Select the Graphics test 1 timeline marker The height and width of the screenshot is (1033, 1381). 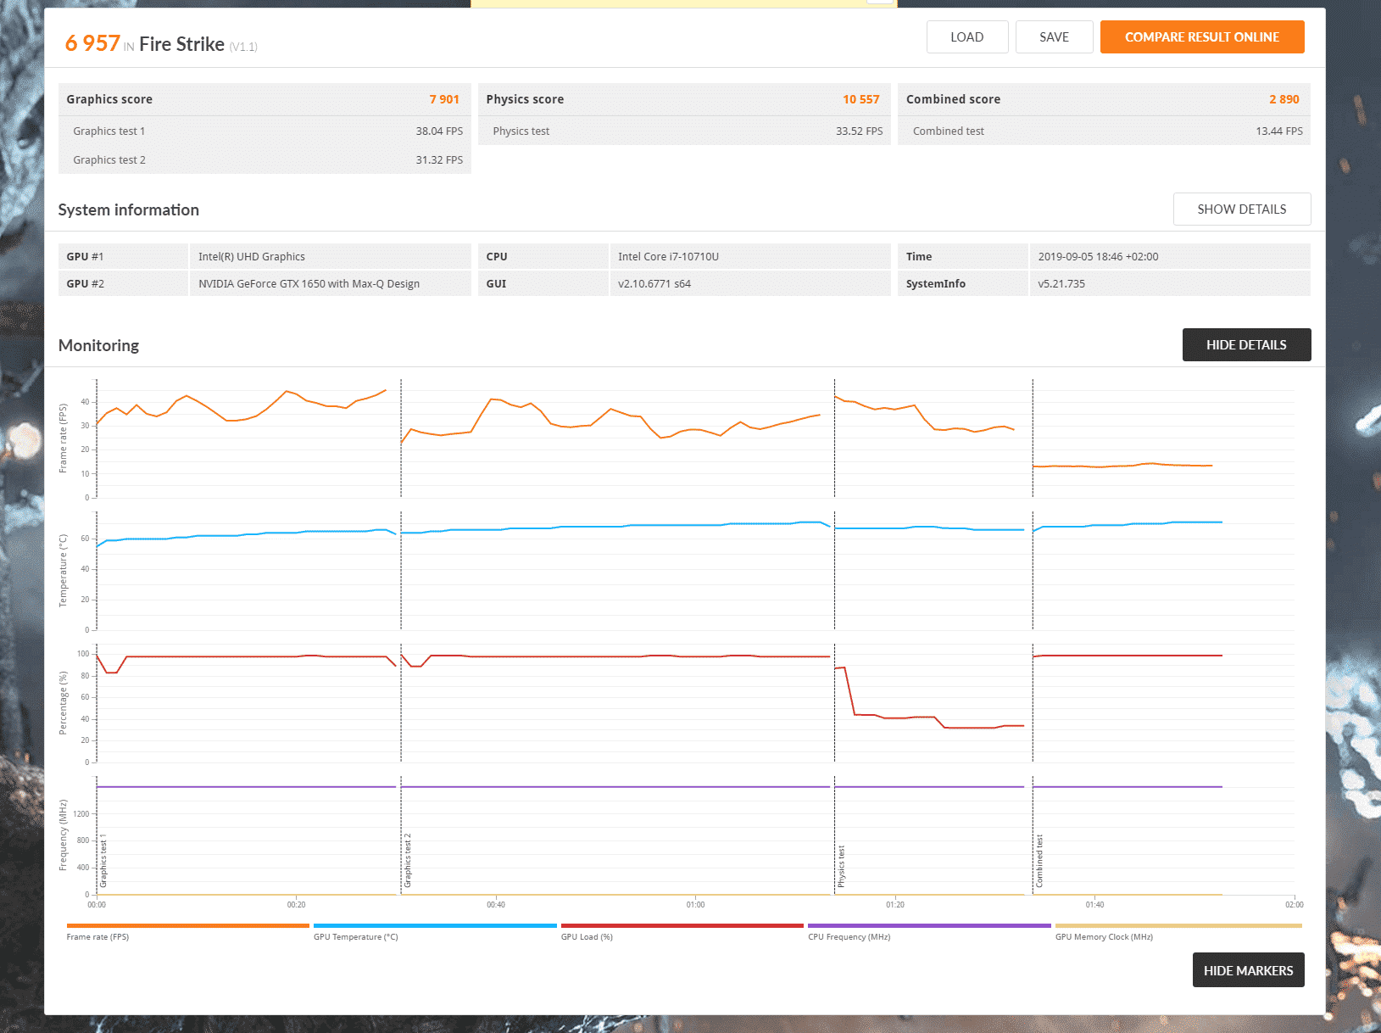(103, 861)
